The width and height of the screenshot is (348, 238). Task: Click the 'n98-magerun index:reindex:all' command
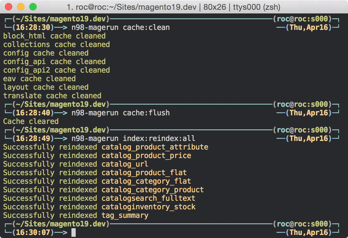133,139
